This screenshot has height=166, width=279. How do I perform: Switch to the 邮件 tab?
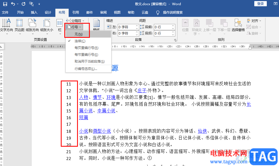click(x=90, y=12)
